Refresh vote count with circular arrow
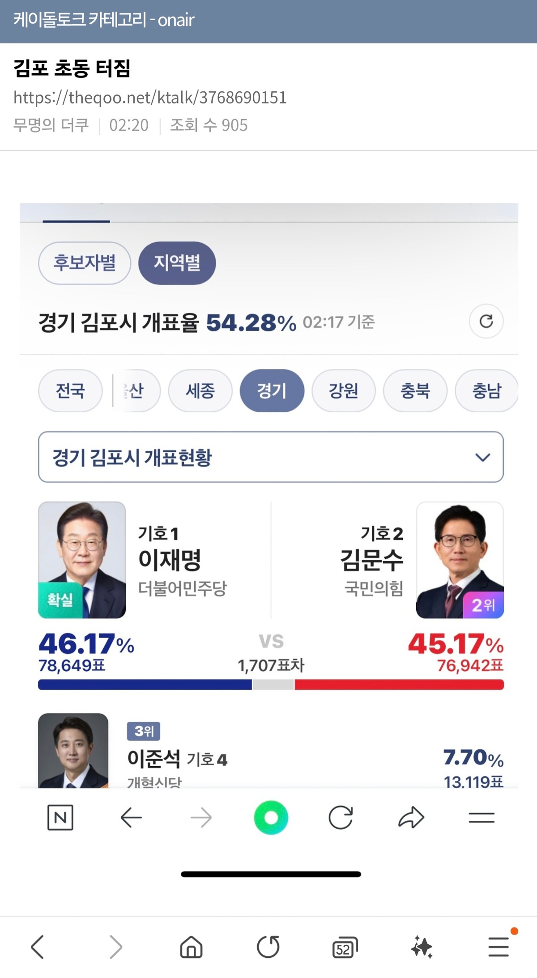The image size is (537, 978). click(486, 321)
